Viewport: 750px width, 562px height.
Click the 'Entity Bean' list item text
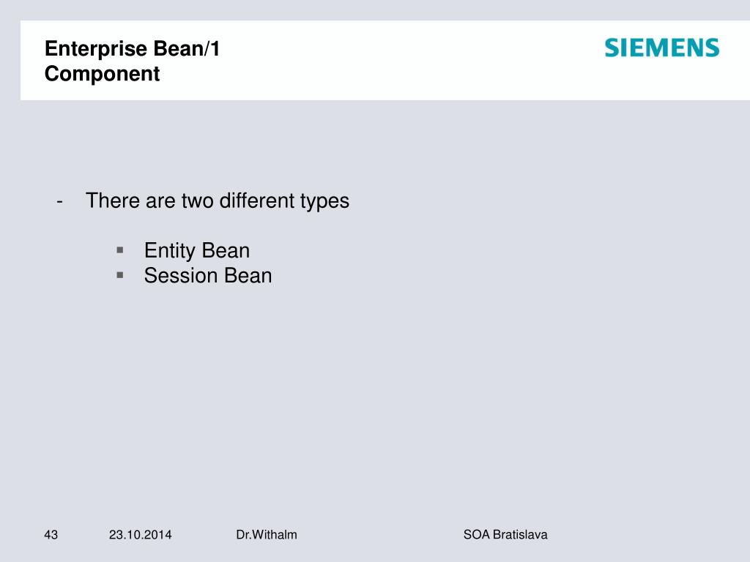coord(197,251)
